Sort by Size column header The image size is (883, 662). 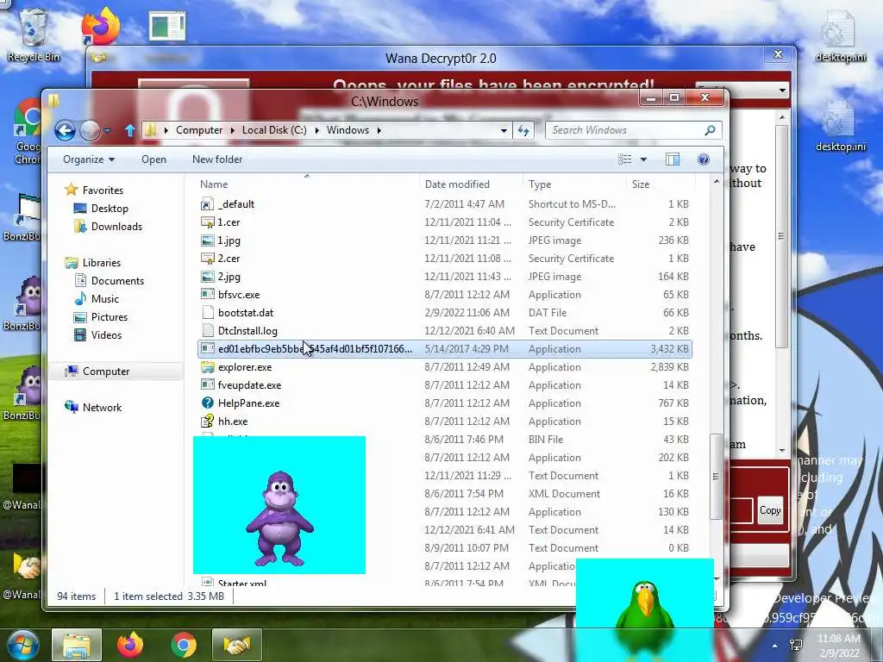(x=661, y=184)
